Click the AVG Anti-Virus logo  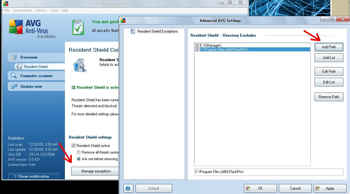[x=32, y=29]
